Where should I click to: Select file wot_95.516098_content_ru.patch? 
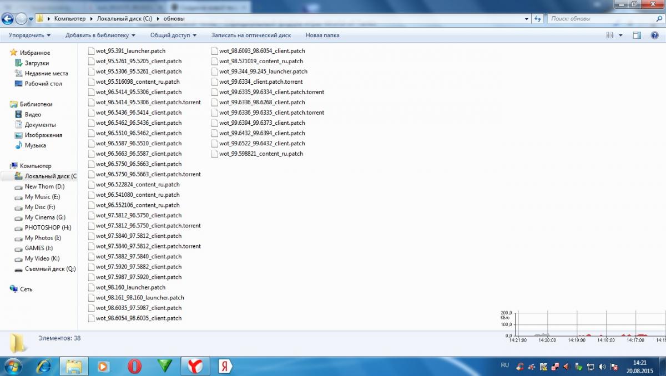138,82
